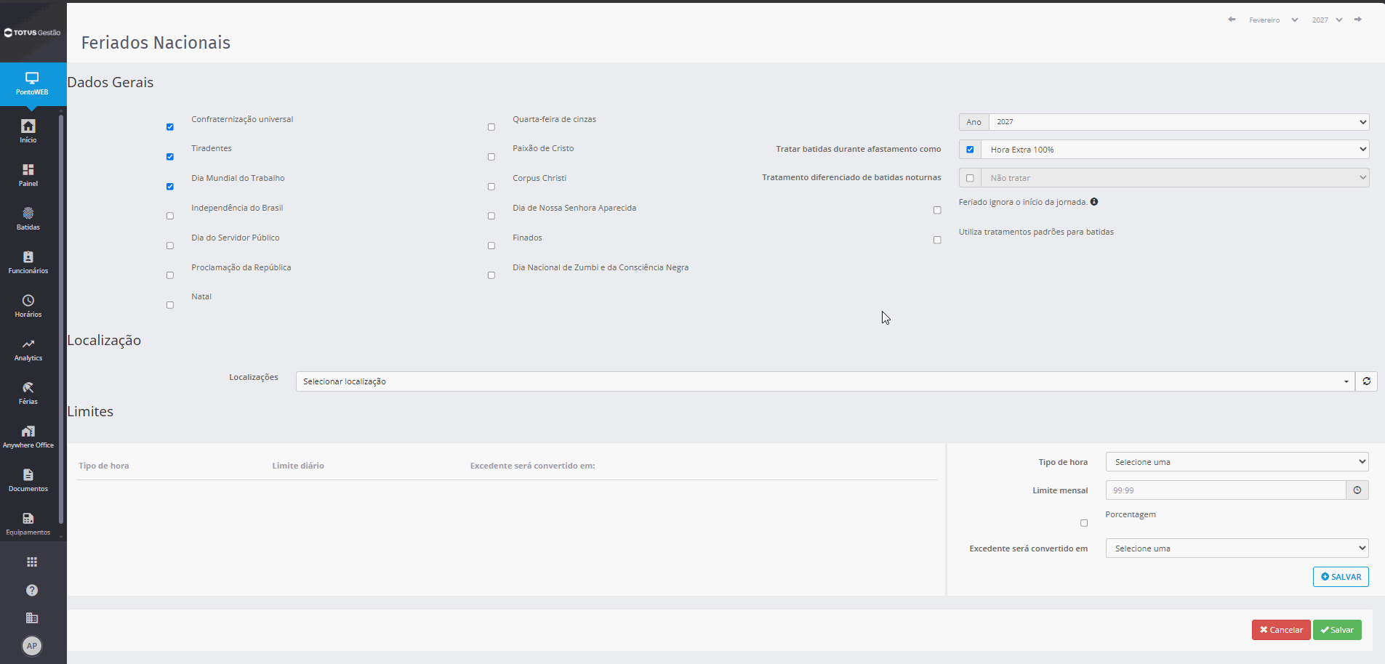Open the Ano 2027 dropdown
1385x664 pixels.
[x=1179, y=122]
